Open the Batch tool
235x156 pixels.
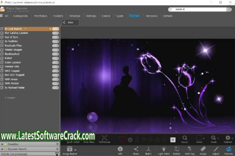tap(149, 149)
